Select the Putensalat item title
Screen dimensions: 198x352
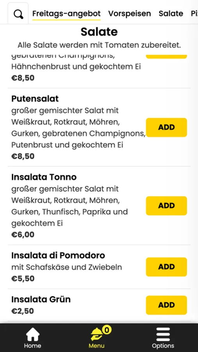coord(35,99)
